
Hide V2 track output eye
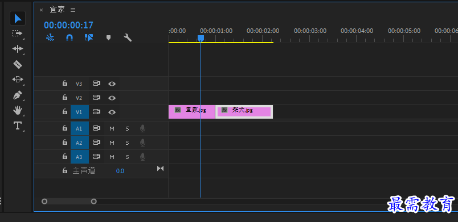[112, 98]
